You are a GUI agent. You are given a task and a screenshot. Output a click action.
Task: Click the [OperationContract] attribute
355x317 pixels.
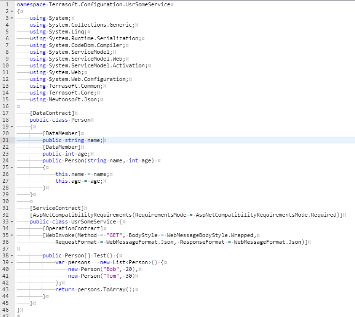(73, 228)
